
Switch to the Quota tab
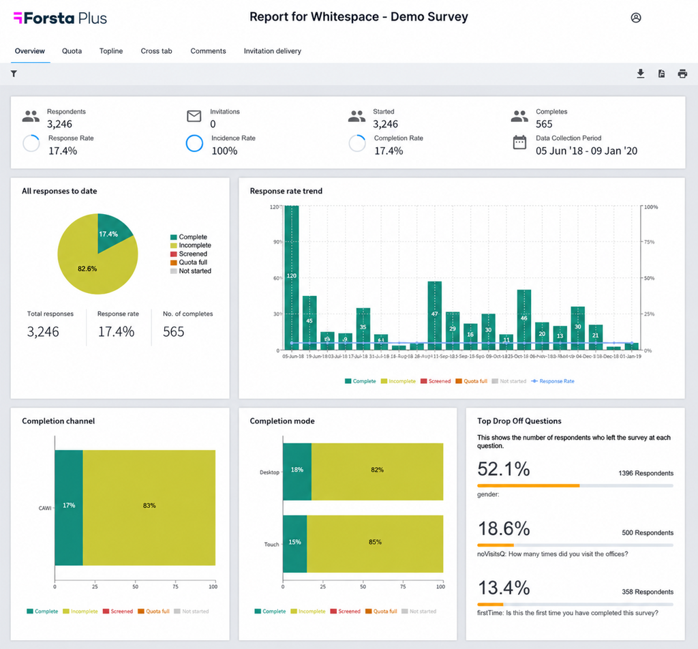[72, 51]
